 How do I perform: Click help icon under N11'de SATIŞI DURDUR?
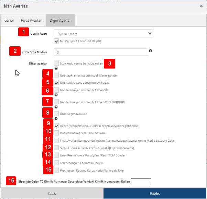(56, 107)
